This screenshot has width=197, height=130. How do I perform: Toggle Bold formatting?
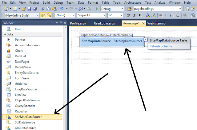pos(128,15)
